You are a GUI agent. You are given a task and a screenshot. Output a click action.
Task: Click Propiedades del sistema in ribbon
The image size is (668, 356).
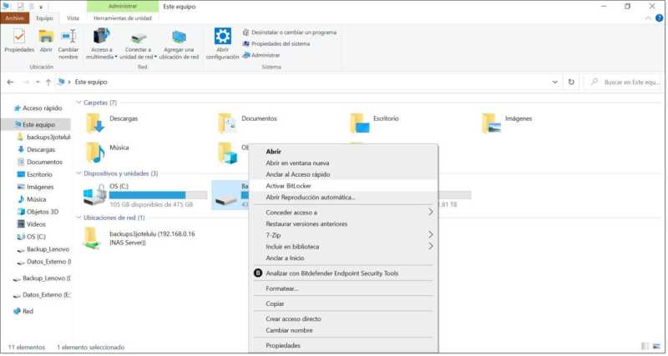[x=276, y=44]
